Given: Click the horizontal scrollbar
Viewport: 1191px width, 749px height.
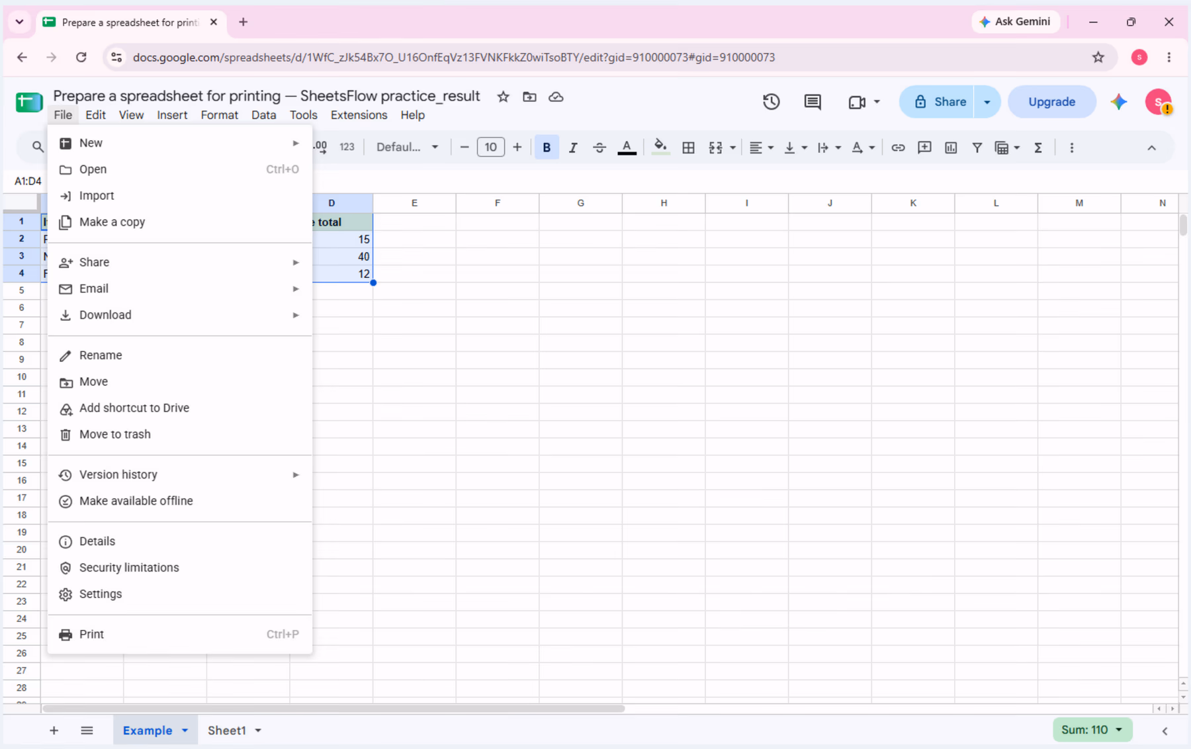Looking at the screenshot, I should click(333, 708).
